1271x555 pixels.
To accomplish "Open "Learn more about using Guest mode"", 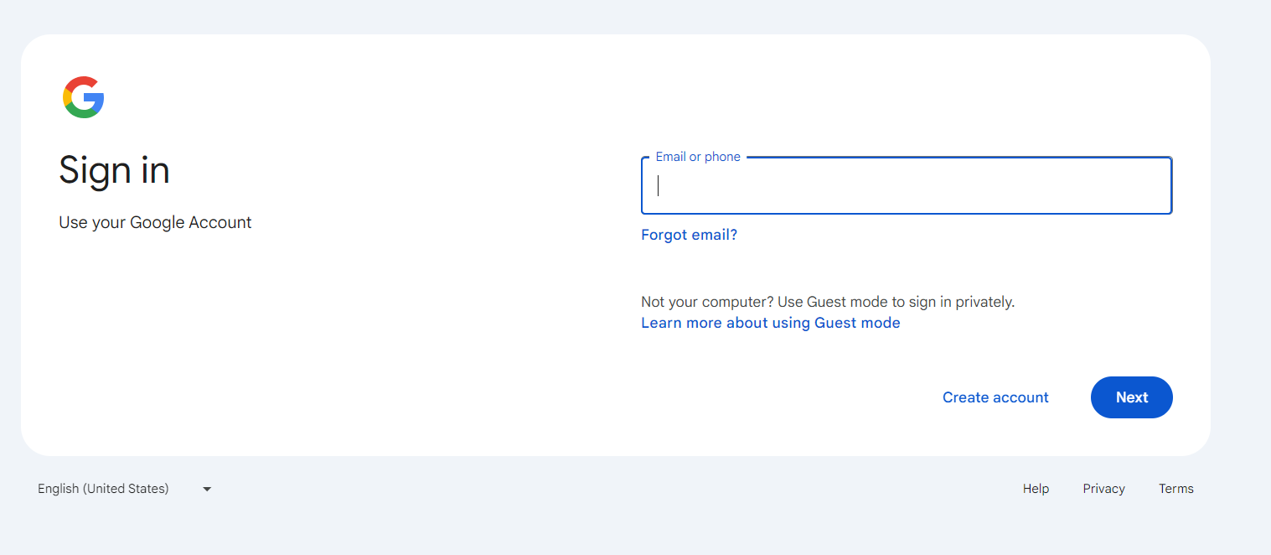I will pos(770,323).
